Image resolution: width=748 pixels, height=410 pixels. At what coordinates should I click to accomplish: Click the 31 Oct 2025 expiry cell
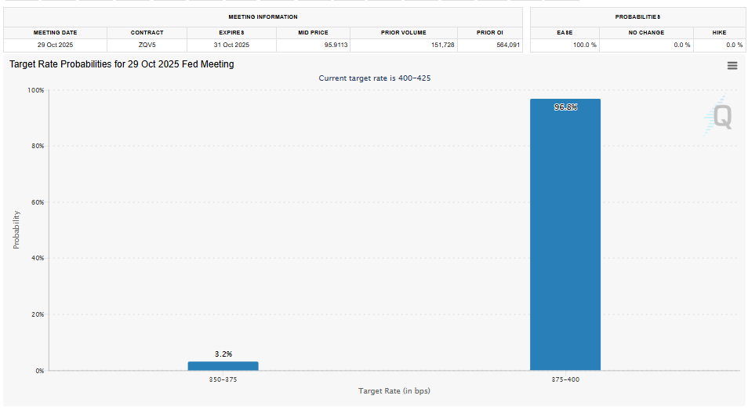click(231, 45)
